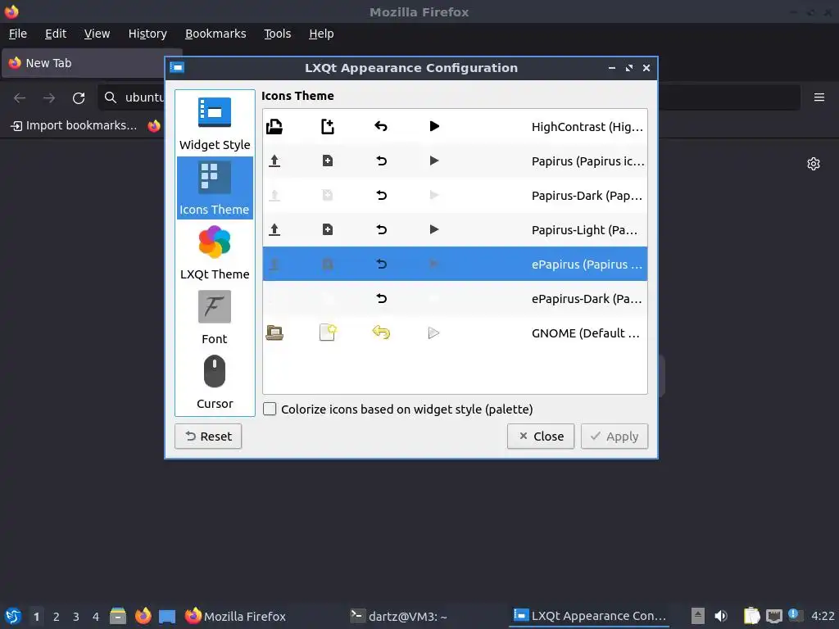
Task: Open the Firefox Bookmarks menu
Action: click(215, 34)
